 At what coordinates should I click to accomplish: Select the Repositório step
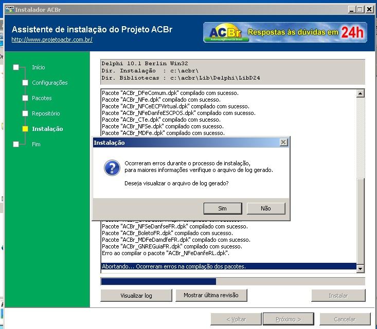(x=46, y=113)
